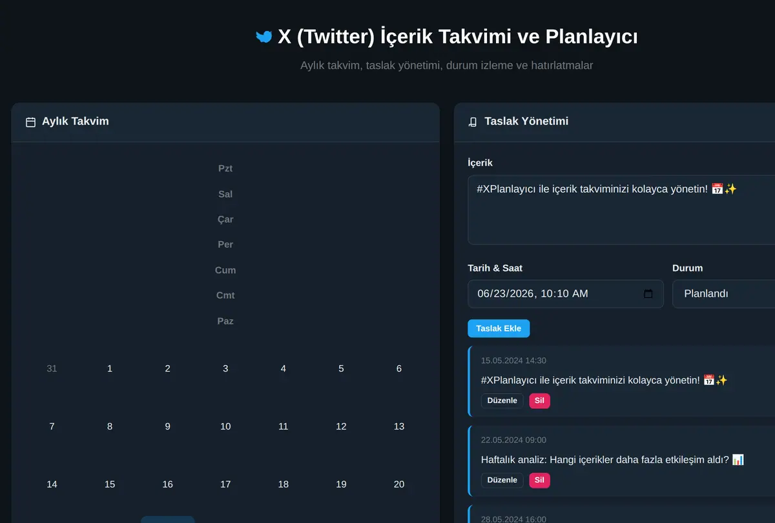This screenshot has width=775, height=523.
Task: Click the Çar weekday header
Action: click(225, 219)
